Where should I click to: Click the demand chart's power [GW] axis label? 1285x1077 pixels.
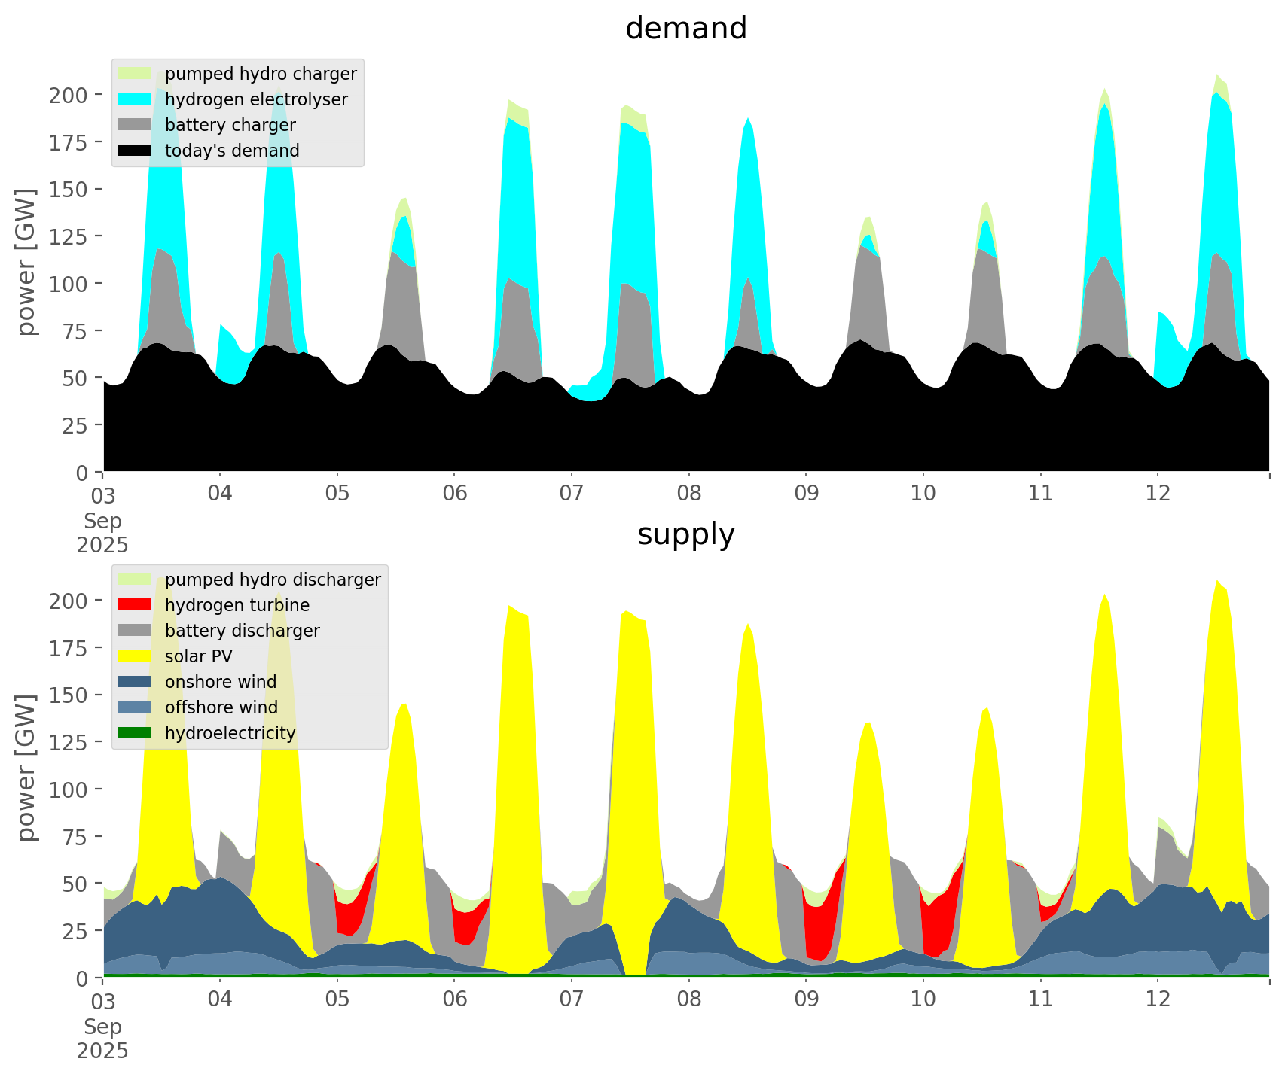point(26,262)
